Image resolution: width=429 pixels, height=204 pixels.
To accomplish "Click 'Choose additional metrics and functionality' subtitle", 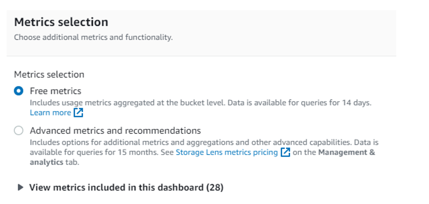I will (93, 37).
